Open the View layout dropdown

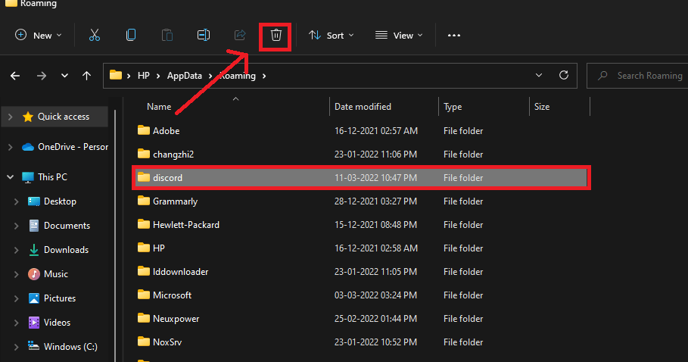pyautogui.click(x=399, y=35)
